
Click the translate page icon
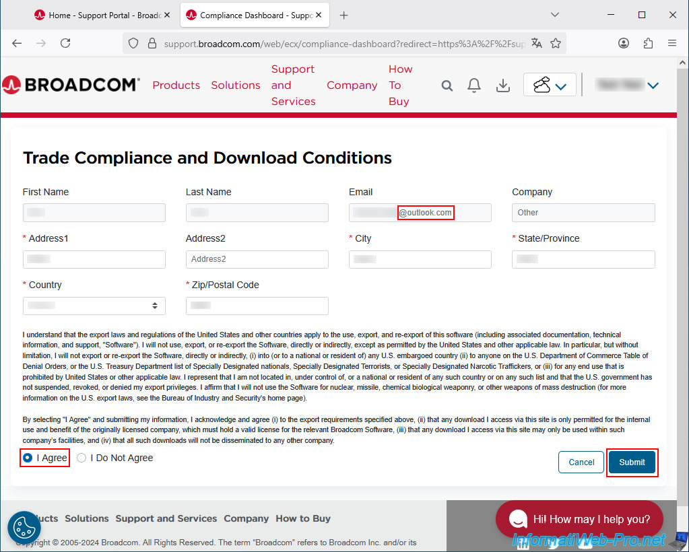[537, 43]
